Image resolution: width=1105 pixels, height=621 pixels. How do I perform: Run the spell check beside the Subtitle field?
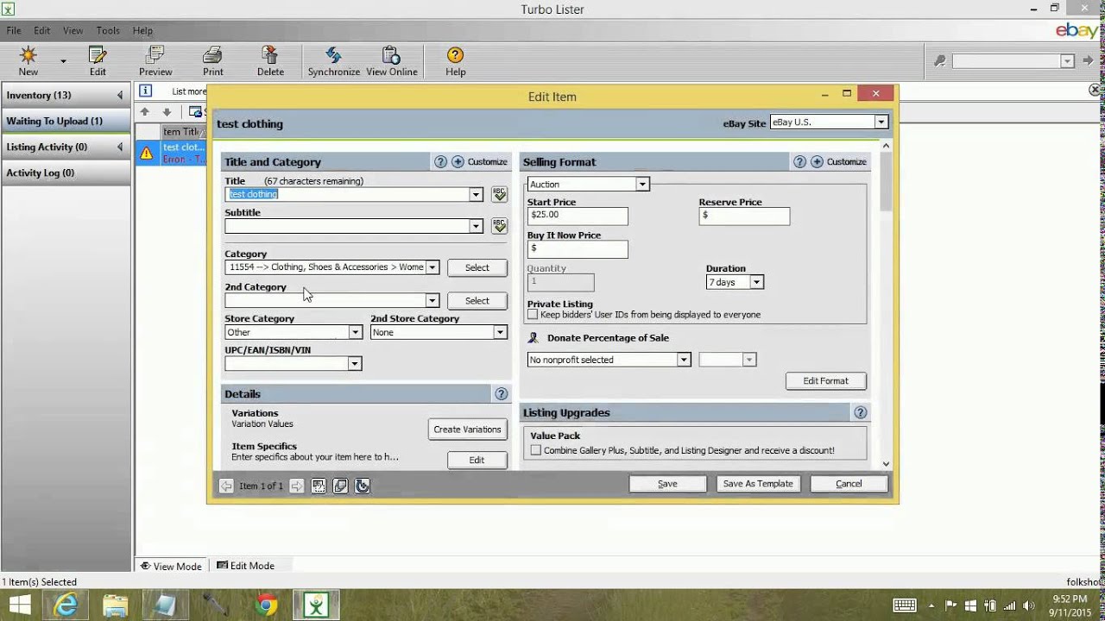coord(499,226)
